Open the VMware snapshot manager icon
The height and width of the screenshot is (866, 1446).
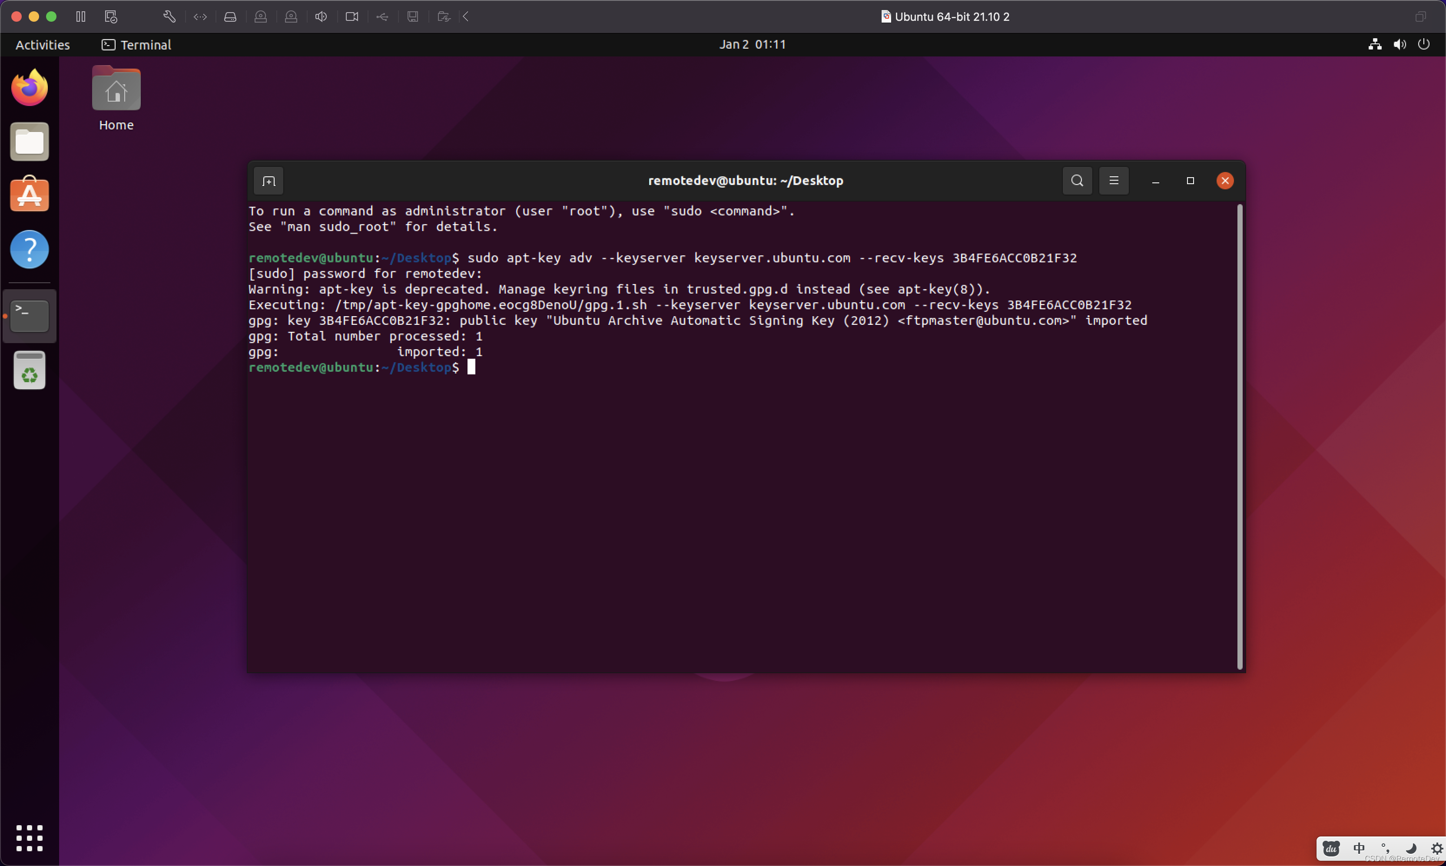coord(111,17)
